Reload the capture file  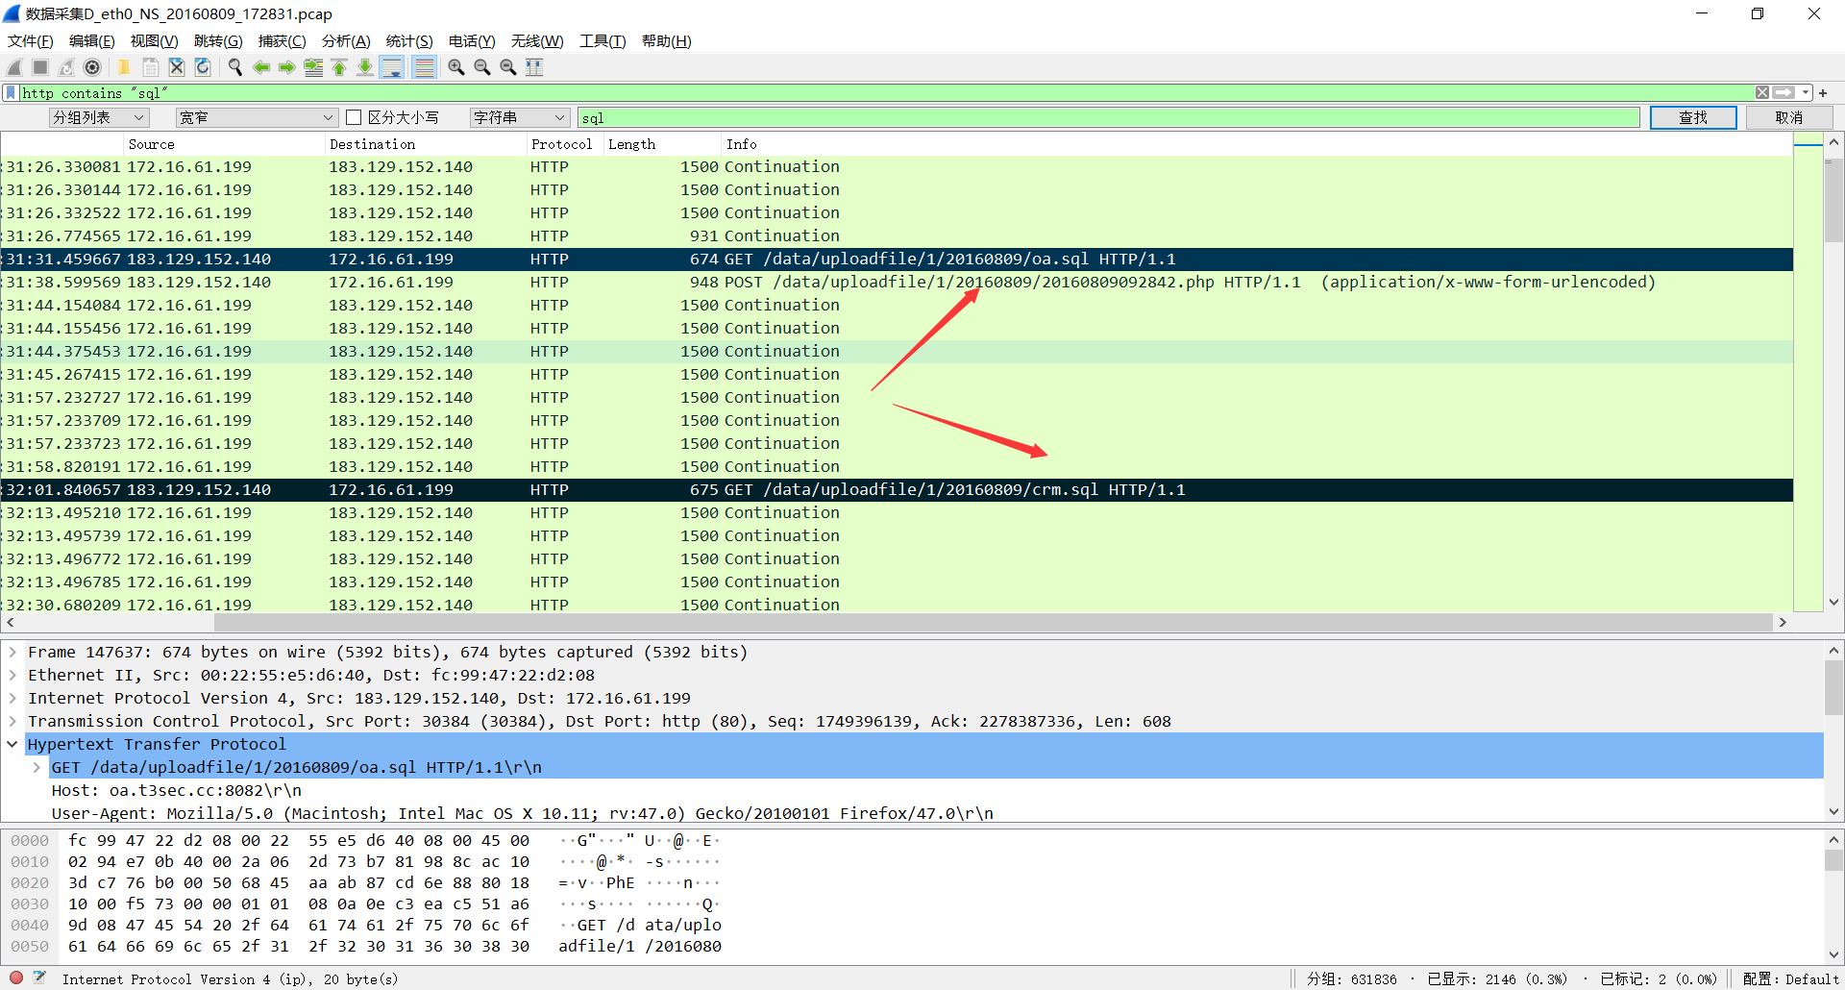click(203, 67)
